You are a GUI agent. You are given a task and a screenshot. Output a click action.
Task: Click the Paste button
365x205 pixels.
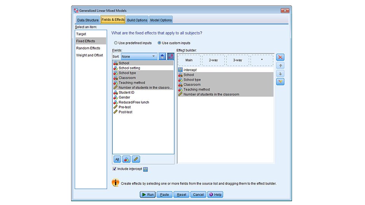point(164,194)
